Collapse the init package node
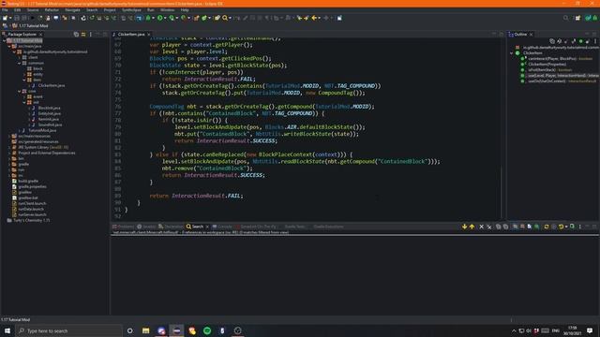This screenshot has width=600, height=337. (24, 102)
